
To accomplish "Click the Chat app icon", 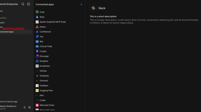I will point(37,12).
